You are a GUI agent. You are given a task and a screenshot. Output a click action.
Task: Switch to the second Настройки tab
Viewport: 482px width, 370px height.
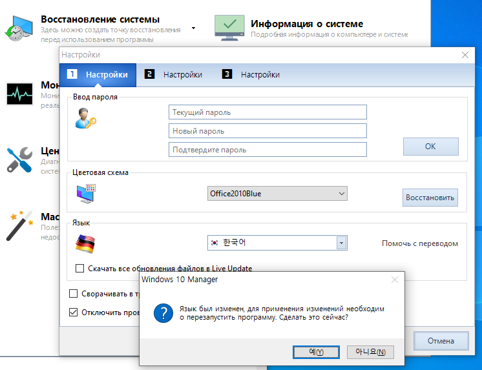[174, 75]
